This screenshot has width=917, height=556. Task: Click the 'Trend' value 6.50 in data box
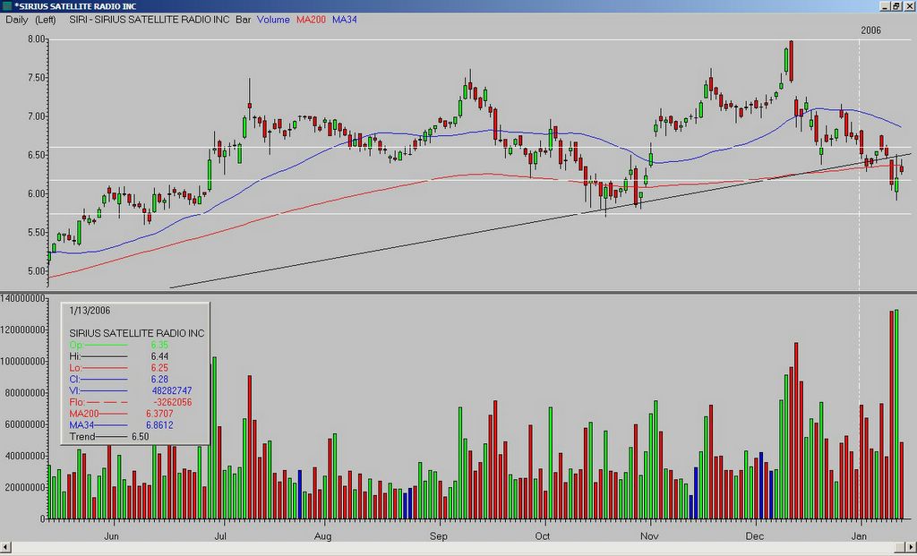click(140, 437)
